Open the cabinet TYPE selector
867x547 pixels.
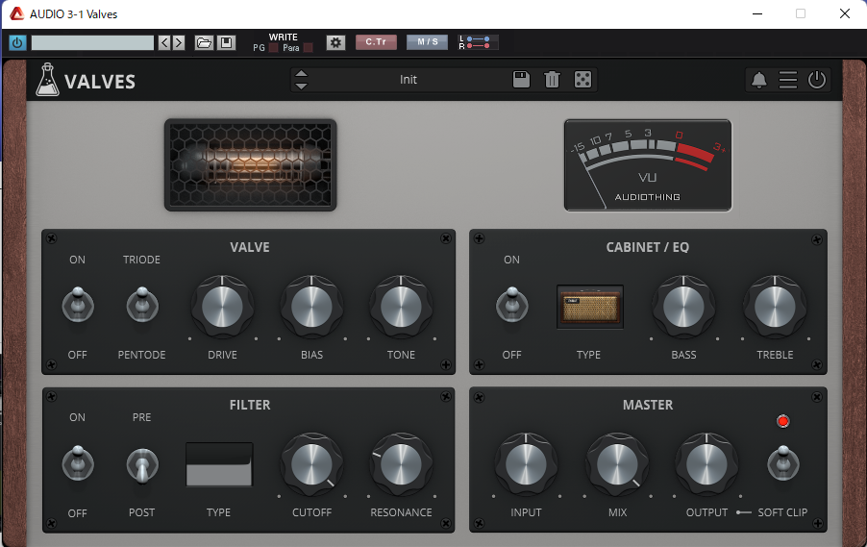tap(590, 307)
